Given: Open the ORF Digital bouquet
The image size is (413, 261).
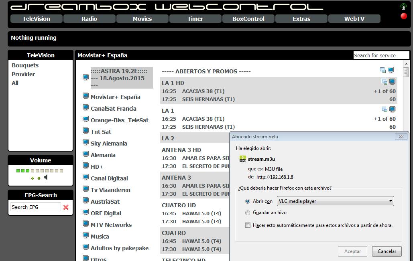Looking at the screenshot, I should tap(106, 213).
